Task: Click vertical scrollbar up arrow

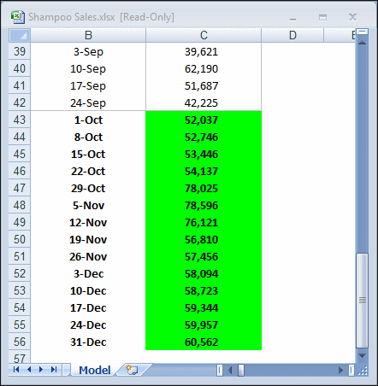Action: point(363,43)
